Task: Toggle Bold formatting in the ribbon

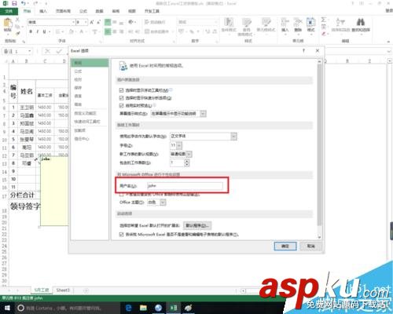Action: click(31, 31)
